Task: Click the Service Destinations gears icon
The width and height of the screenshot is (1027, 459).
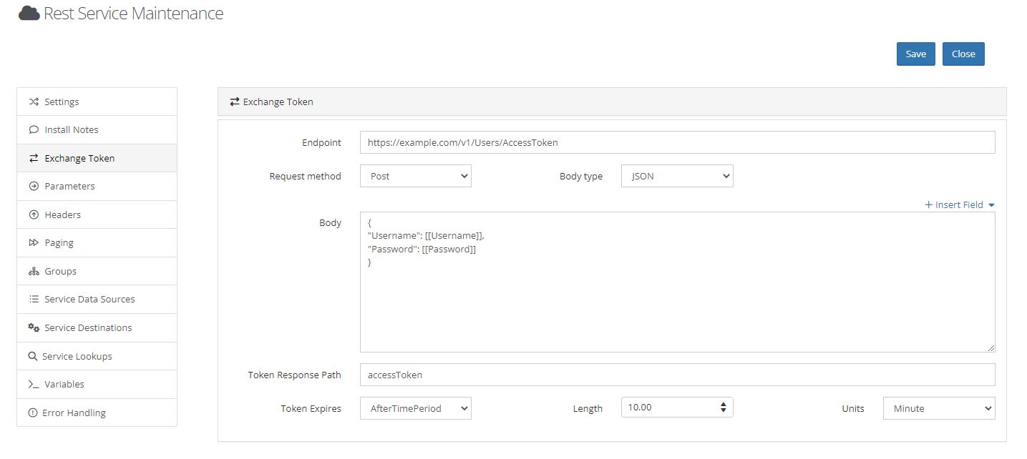Action: click(x=34, y=327)
